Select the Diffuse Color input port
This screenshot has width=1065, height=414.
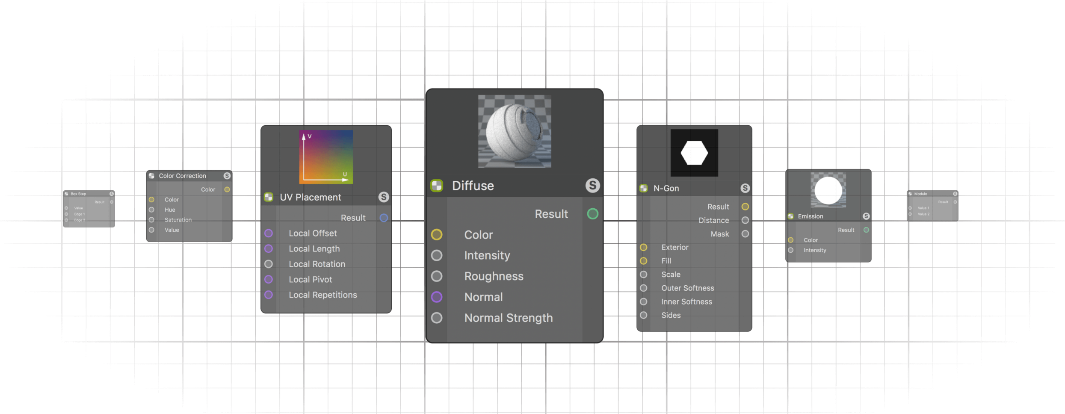pyautogui.click(x=437, y=235)
